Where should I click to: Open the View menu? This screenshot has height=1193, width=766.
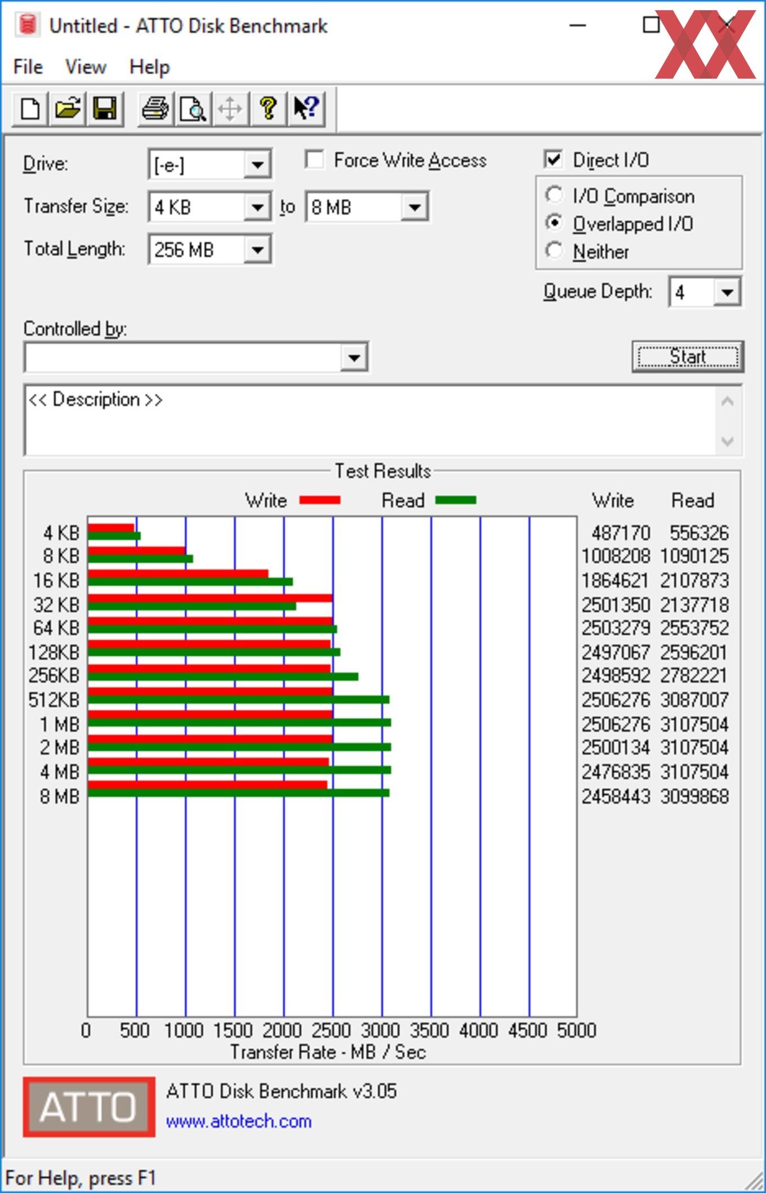86,67
